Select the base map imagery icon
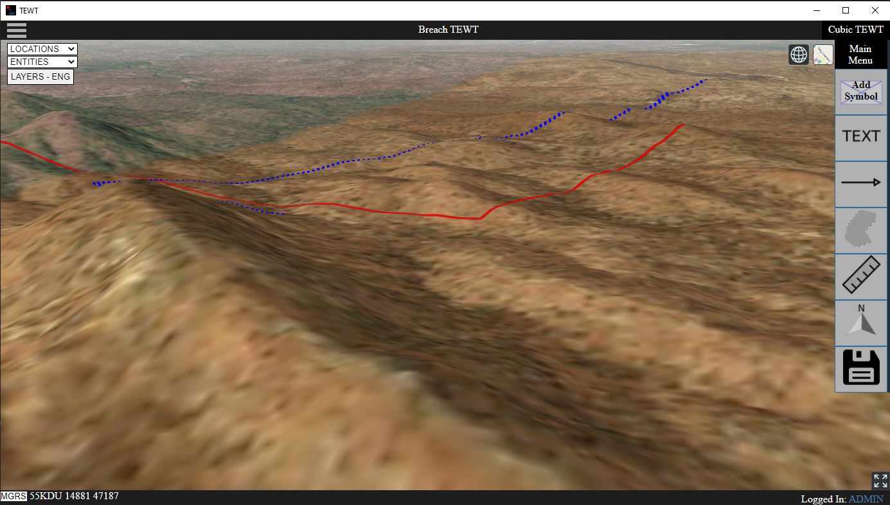This screenshot has width=890, height=505. pos(823,55)
